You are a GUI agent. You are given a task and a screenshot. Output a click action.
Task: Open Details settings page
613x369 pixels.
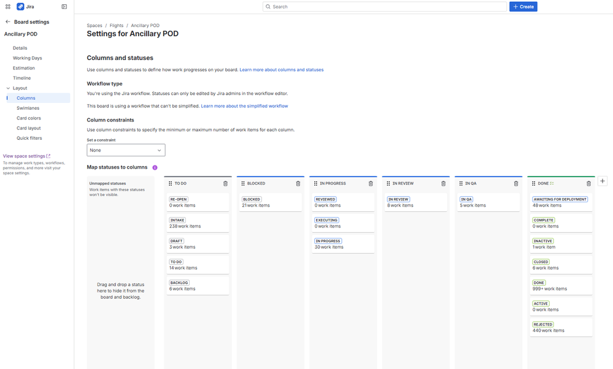coord(20,48)
